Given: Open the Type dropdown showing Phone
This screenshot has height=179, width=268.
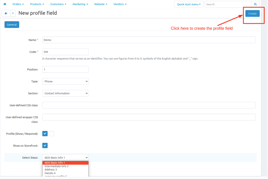Looking at the screenshot, I should click(x=65, y=81).
